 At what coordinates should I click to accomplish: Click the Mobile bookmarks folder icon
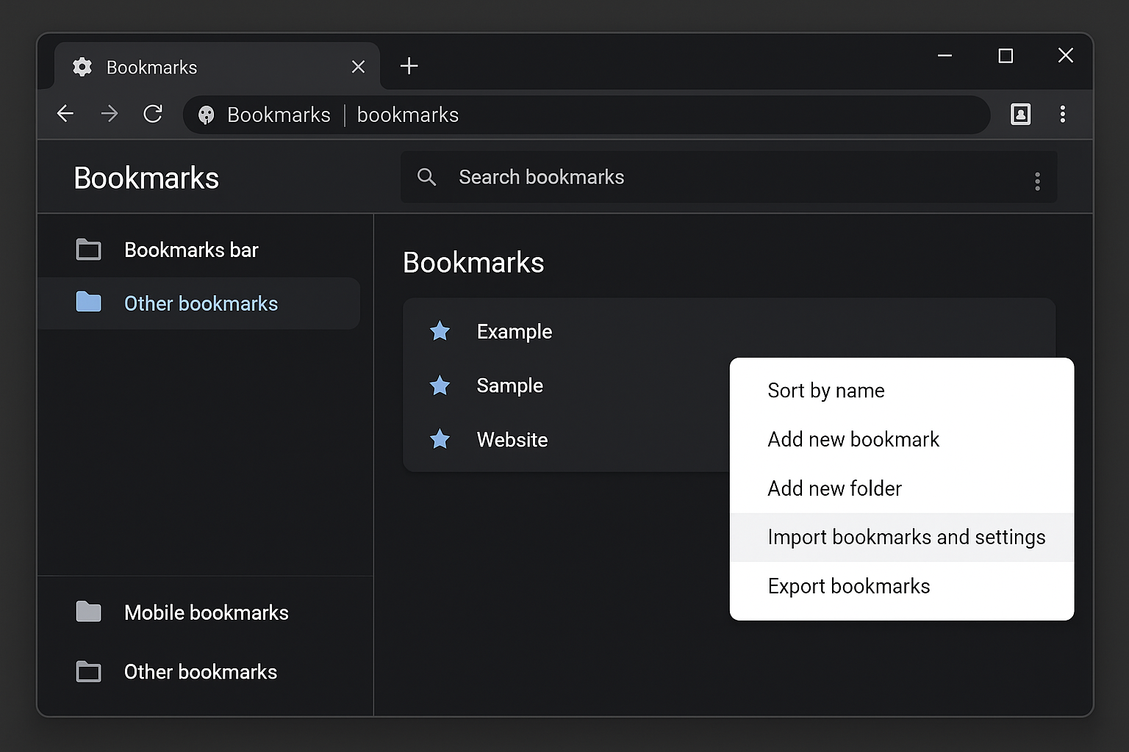pos(88,612)
